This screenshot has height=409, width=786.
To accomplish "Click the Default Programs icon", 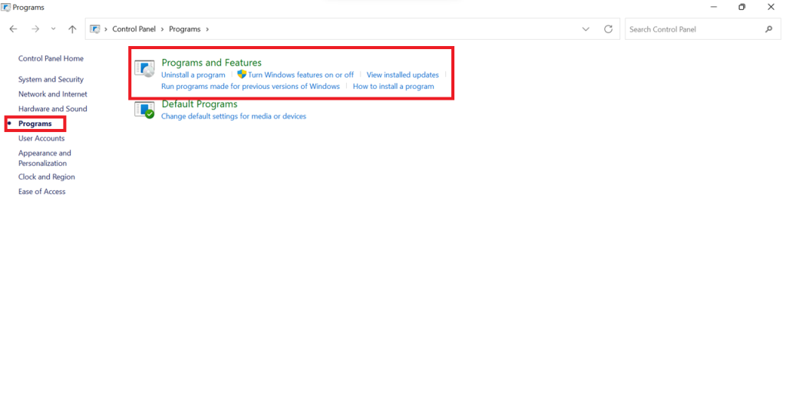I will coord(144,110).
